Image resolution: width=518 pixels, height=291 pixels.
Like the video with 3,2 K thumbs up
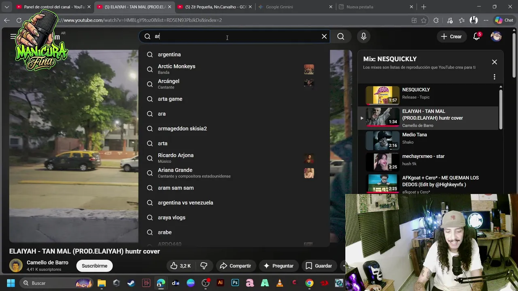click(x=180, y=266)
